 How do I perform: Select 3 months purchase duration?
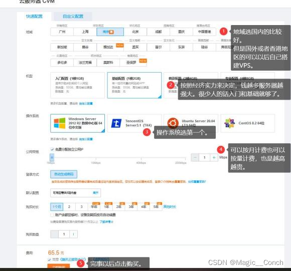tap(81, 207)
